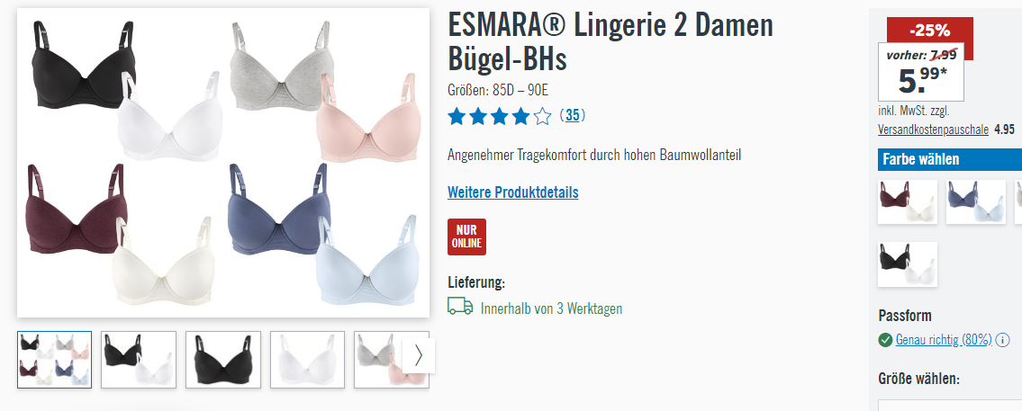The height and width of the screenshot is (411, 1022).
Task: Select the single white bra thumbnail
Action: point(307,360)
